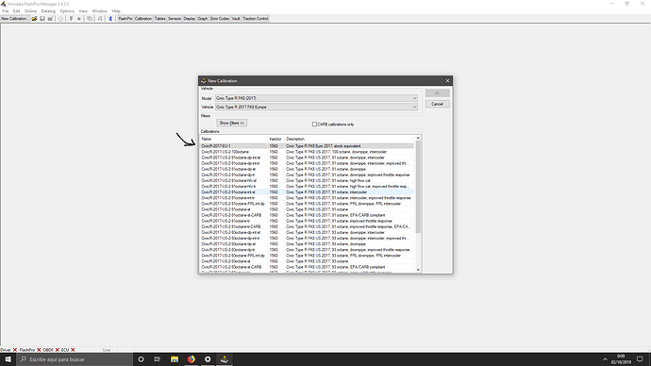Screen dimensions: 651x366
Task: Click the music note toolbar icon
Action: coord(100,19)
